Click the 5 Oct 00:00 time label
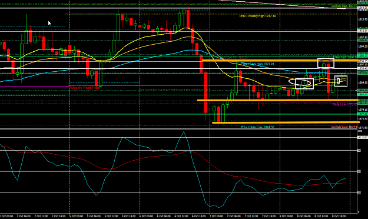This screenshot has height=219, width=368. tap(76, 216)
